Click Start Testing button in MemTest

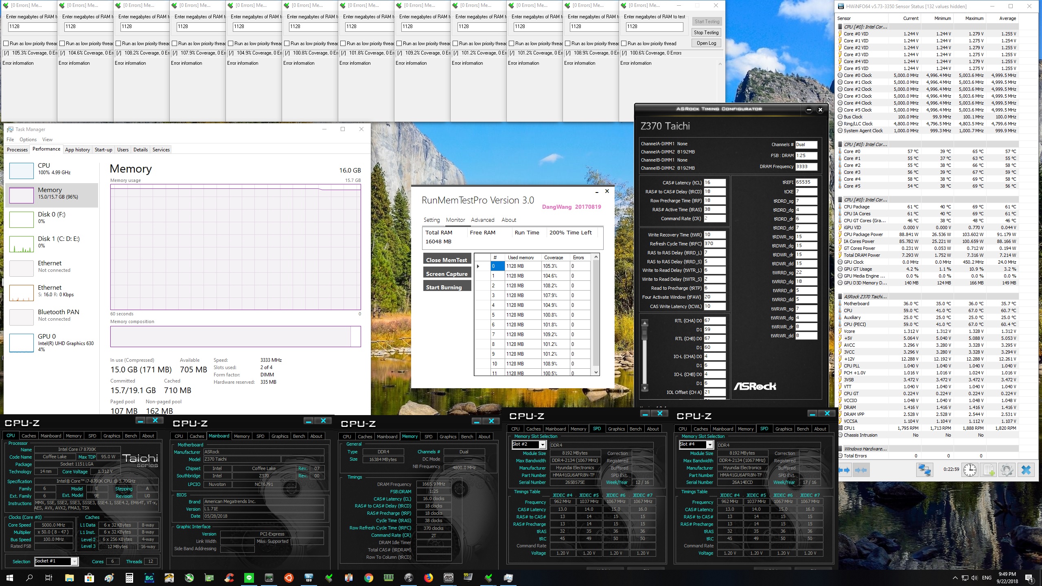point(706,22)
